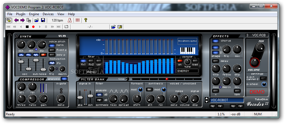Toggle the s-ext cannel 2 switch

(263, 78)
